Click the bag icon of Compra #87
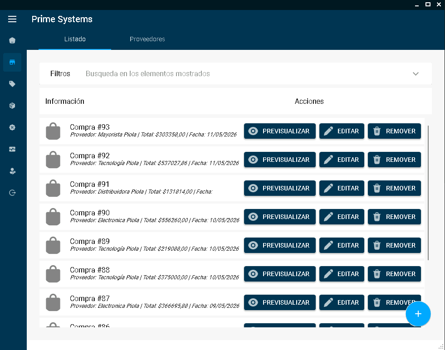This screenshot has height=350, width=445. (x=53, y=303)
